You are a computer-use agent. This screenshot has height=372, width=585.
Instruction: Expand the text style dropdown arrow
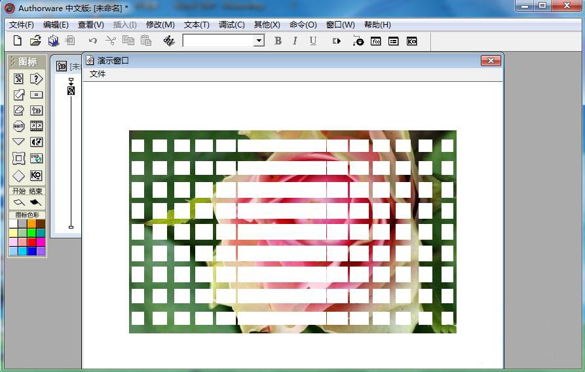[259, 41]
